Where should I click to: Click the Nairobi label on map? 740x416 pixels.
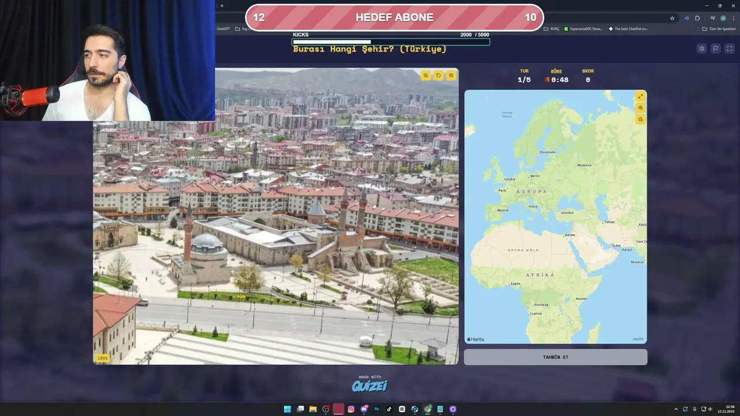coord(582,299)
